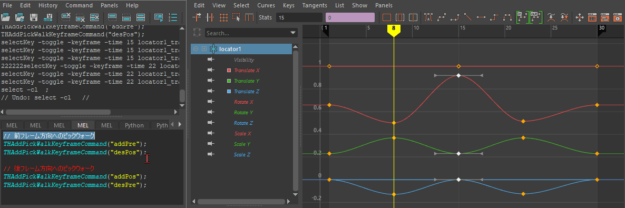The image size is (625, 208).
Task: Click the four-arrow move icon in toolbar
Action: click(x=580, y=17)
